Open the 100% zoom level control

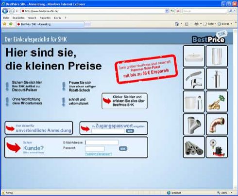225,193
